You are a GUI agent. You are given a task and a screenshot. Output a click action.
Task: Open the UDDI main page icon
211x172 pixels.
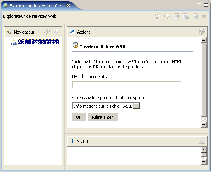176,17
